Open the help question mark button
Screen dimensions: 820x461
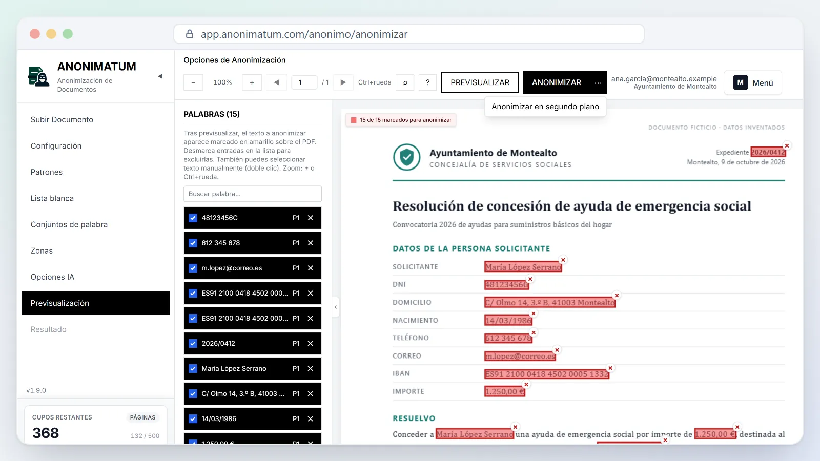428,82
